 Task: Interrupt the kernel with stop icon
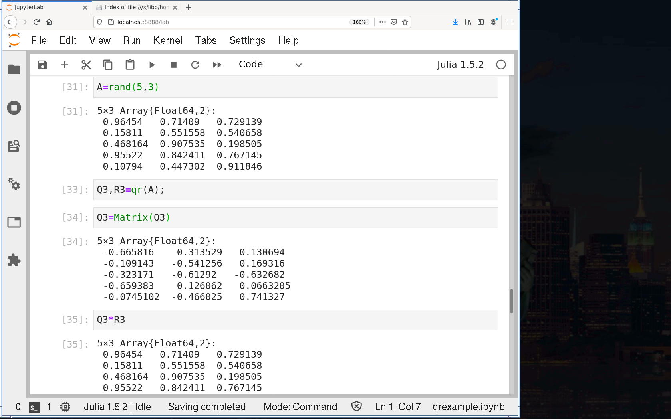[173, 65]
